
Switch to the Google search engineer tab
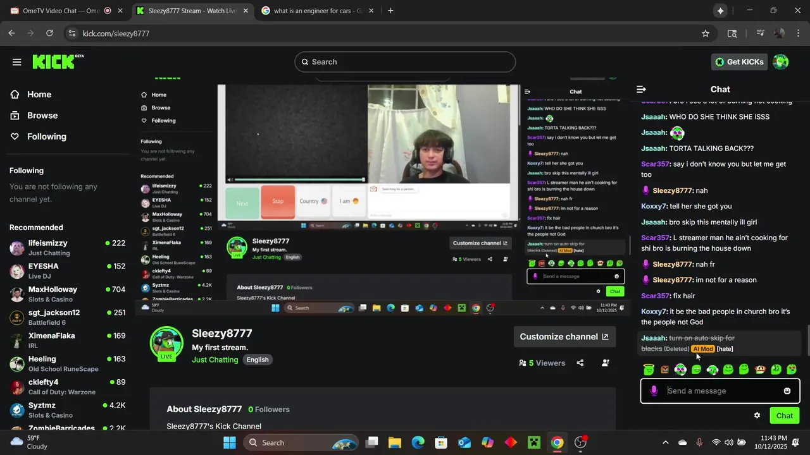[318, 11]
